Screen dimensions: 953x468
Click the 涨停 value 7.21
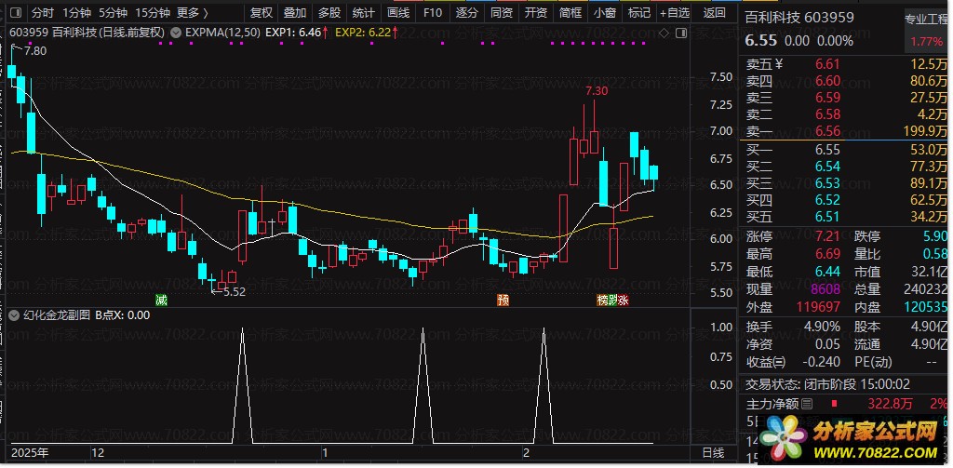tap(827, 236)
